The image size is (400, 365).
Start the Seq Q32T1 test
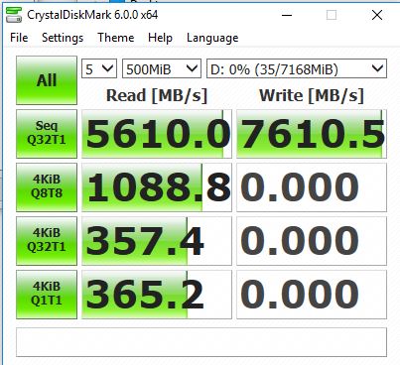click(47, 134)
